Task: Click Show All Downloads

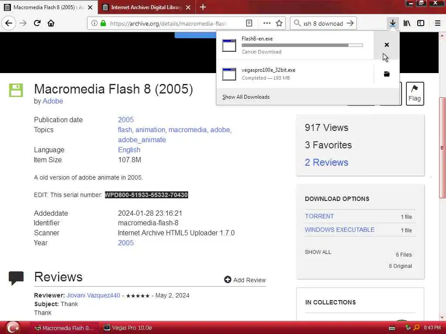Action: [x=246, y=97]
